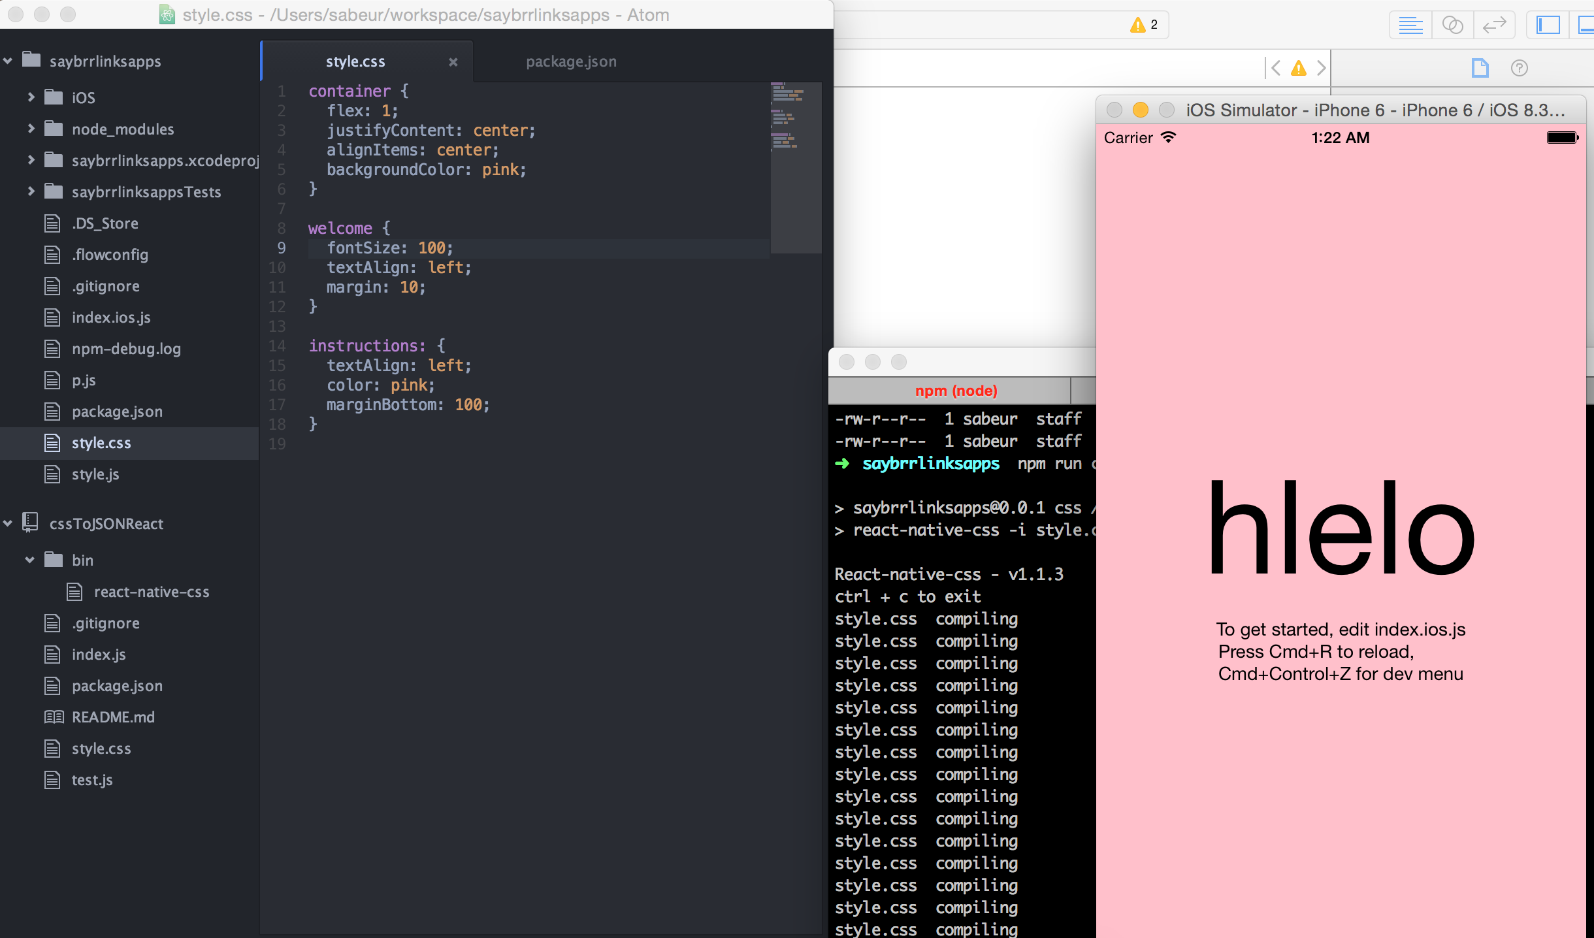Image resolution: width=1594 pixels, height=938 pixels.
Task: Switch to the package.json tab
Action: click(571, 61)
